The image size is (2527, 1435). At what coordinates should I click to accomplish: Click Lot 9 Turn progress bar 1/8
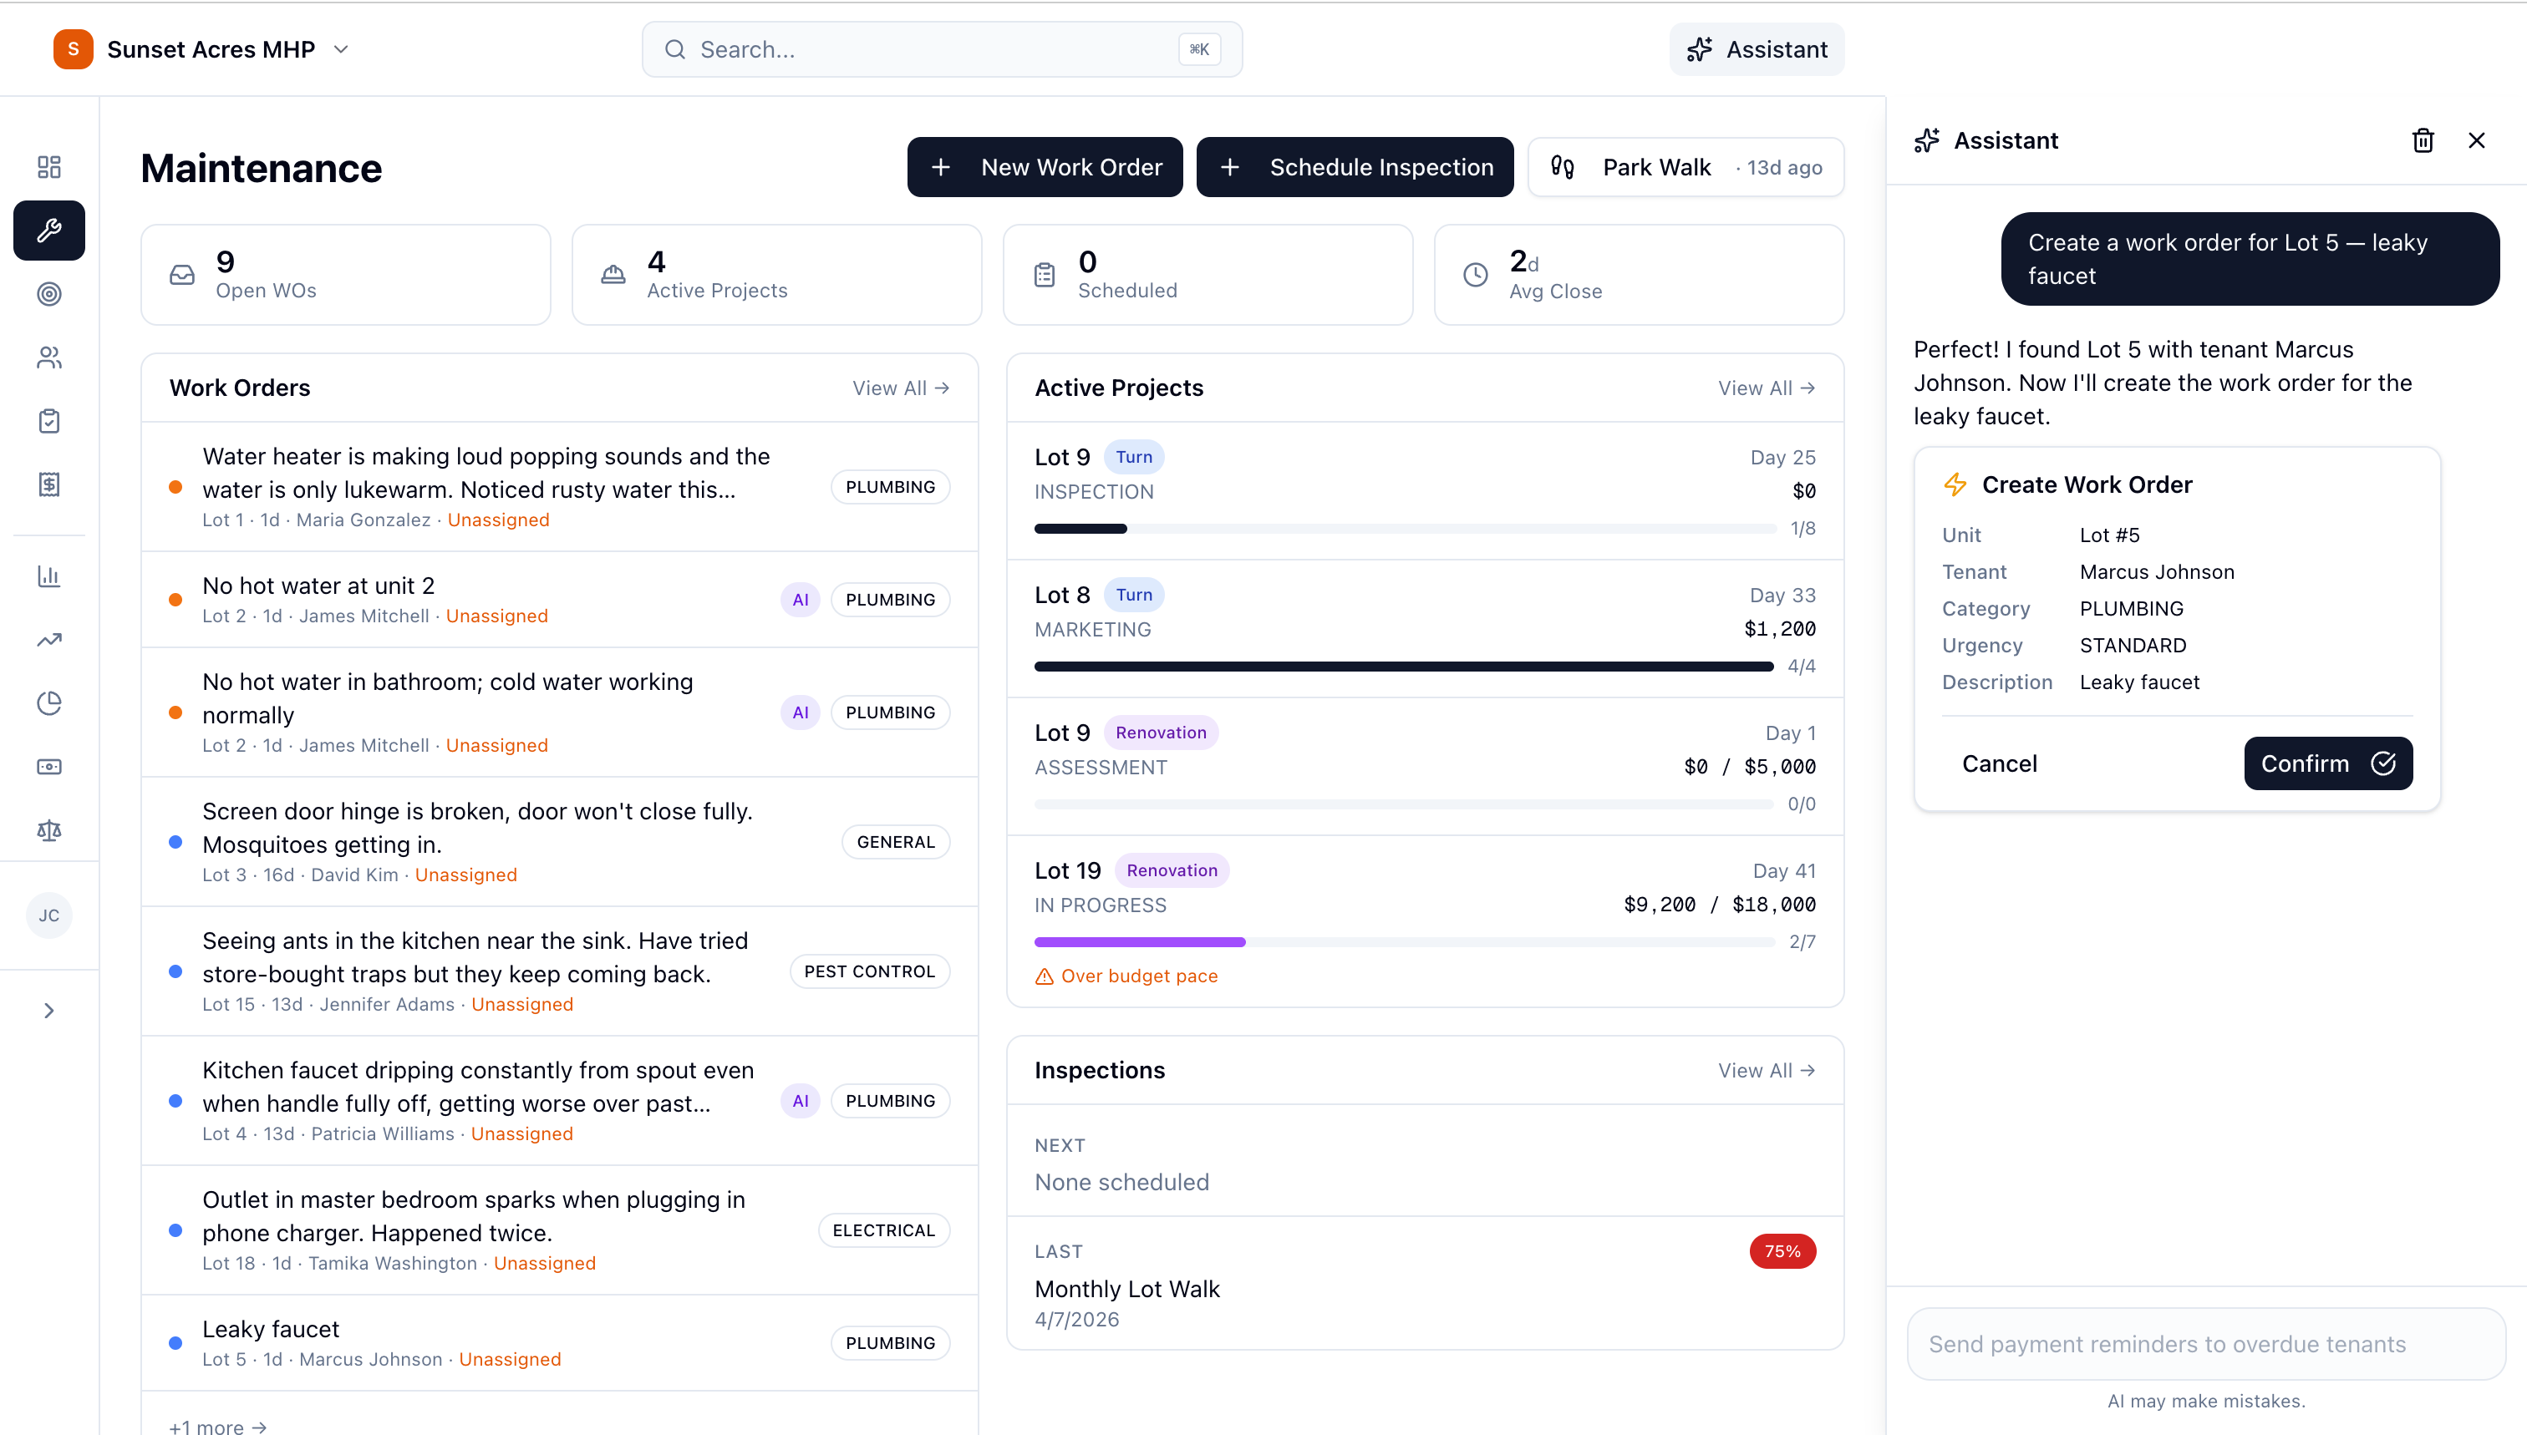pyautogui.click(x=1404, y=530)
